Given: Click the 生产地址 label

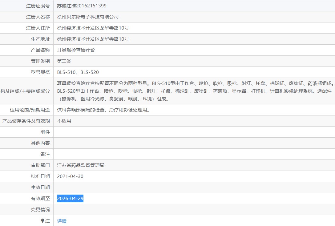Looking at the screenshot, I should click(40, 39).
